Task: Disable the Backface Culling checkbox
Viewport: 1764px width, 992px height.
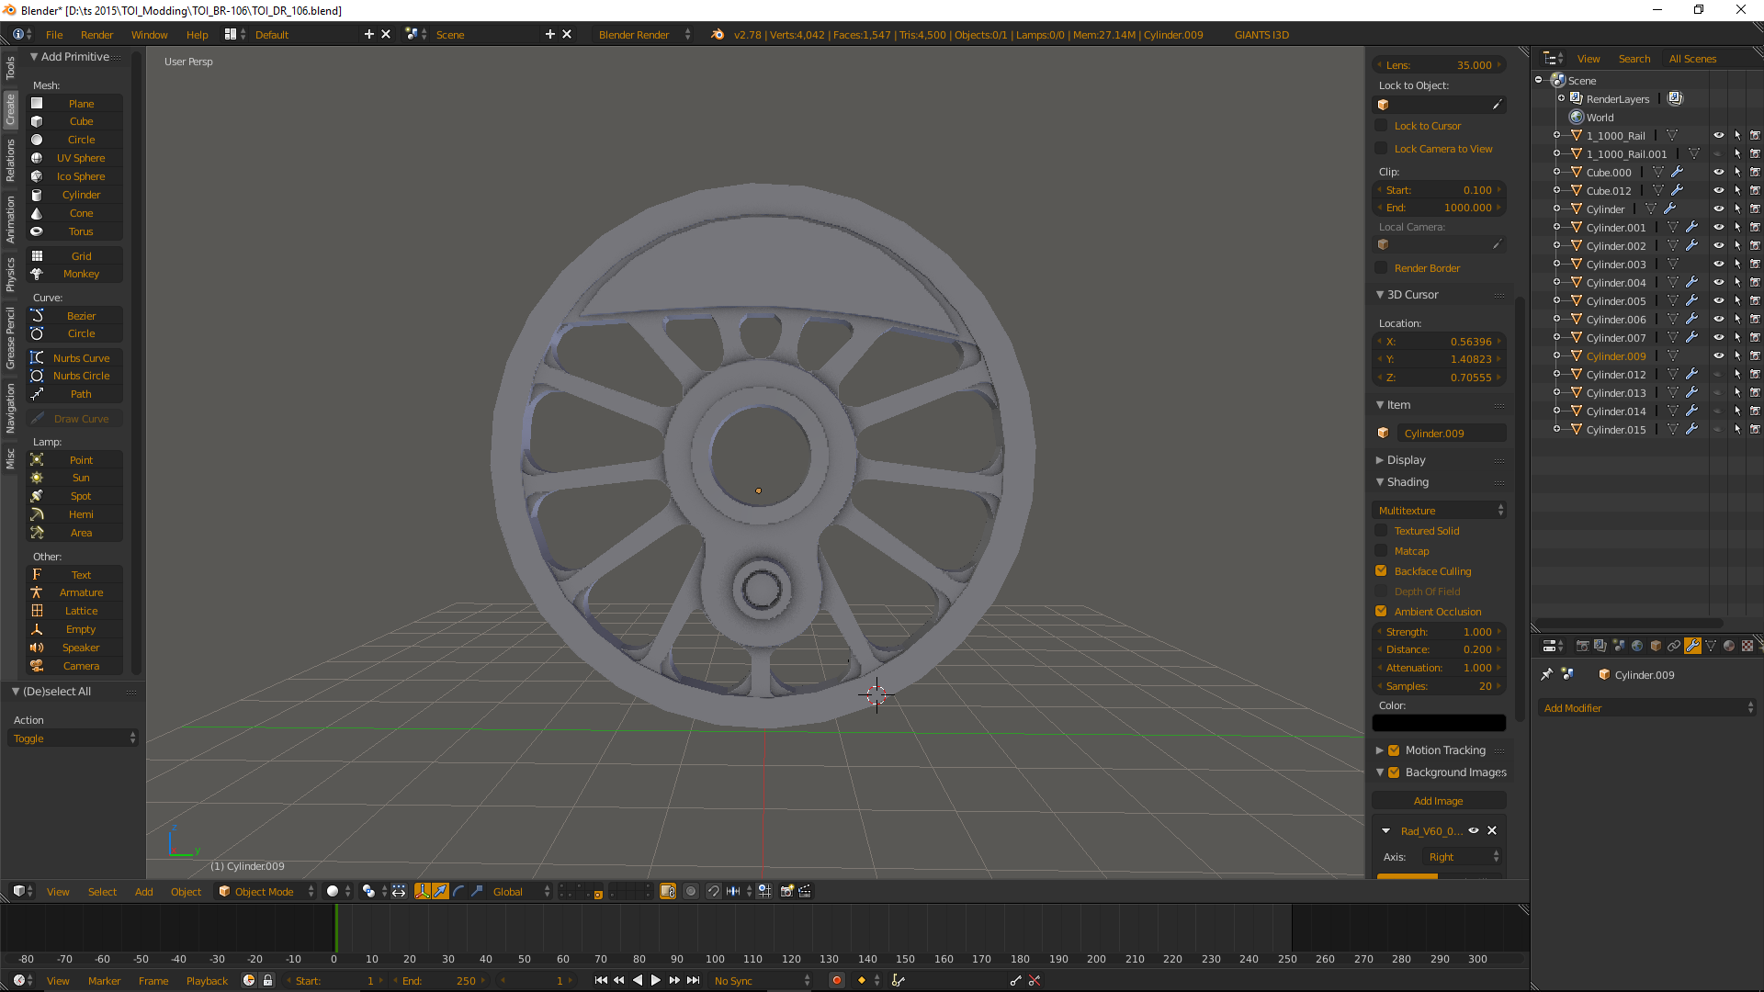Action: pos(1381,571)
